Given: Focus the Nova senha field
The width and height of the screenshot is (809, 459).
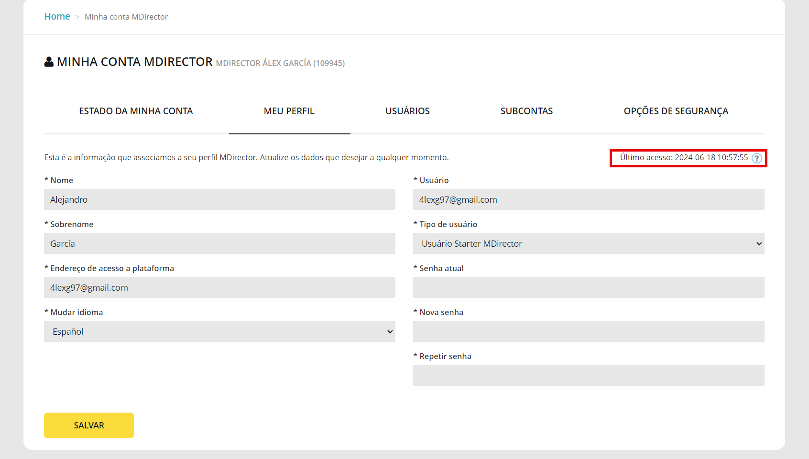Looking at the screenshot, I should [588, 331].
